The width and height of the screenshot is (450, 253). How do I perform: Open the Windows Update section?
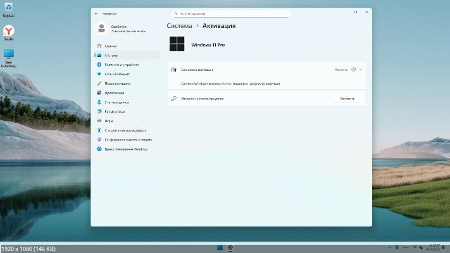(x=125, y=149)
